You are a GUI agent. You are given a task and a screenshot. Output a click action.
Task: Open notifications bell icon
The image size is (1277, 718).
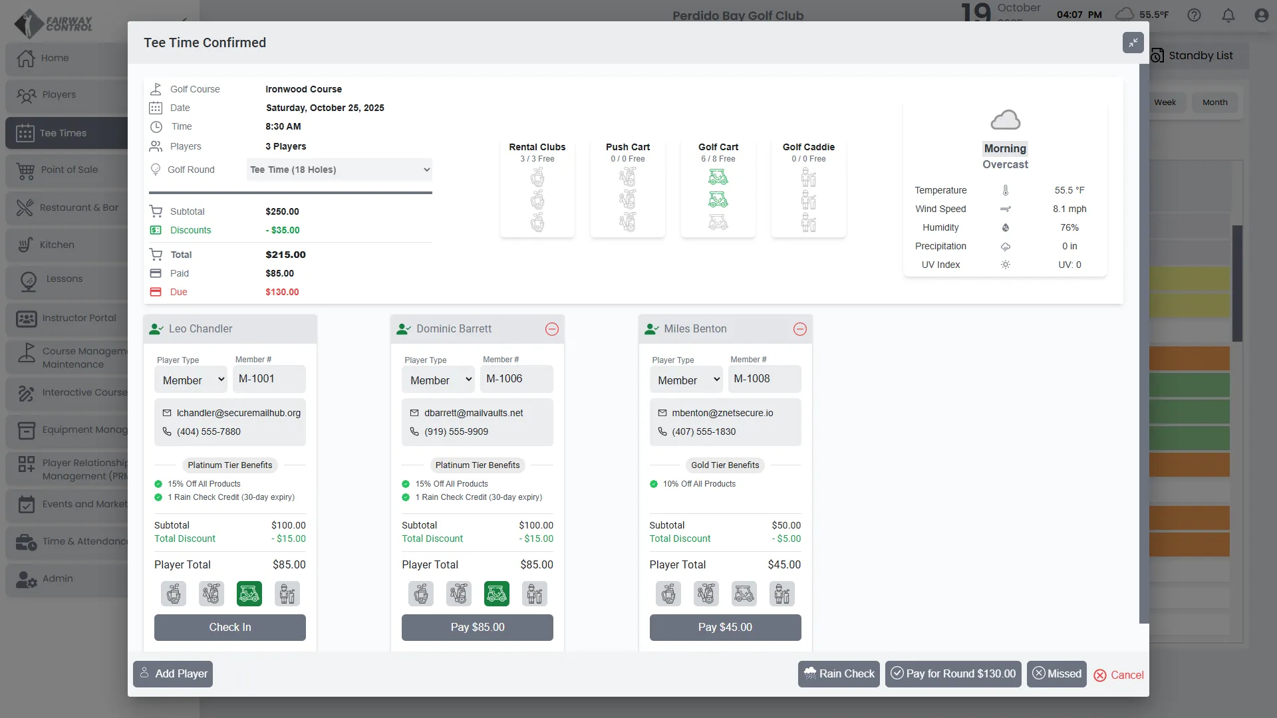click(x=1228, y=15)
